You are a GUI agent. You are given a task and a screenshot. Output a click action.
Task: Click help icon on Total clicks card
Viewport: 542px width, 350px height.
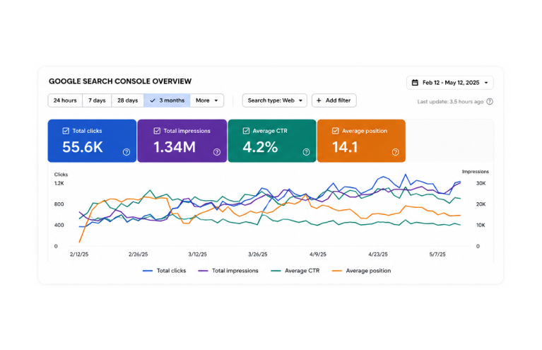tap(126, 152)
